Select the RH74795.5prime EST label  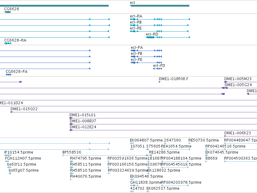[85, 158]
